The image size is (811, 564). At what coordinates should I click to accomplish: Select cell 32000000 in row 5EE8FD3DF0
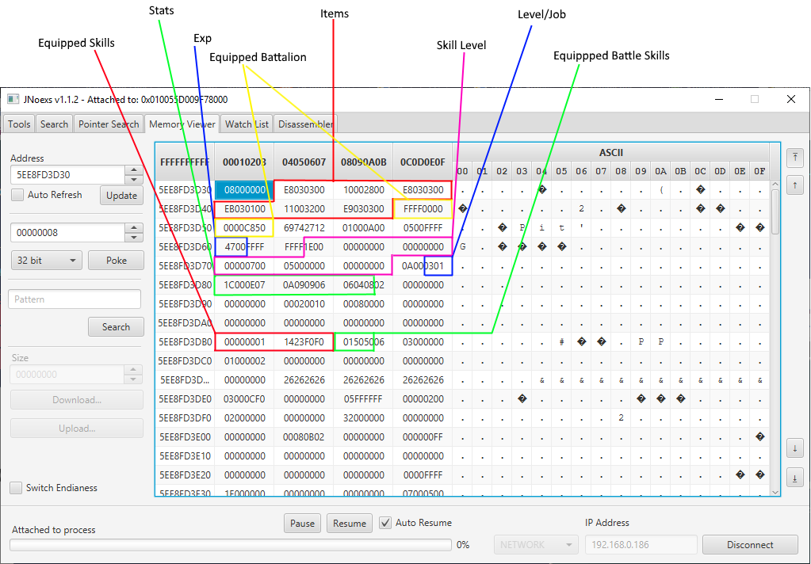pos(363,417)
